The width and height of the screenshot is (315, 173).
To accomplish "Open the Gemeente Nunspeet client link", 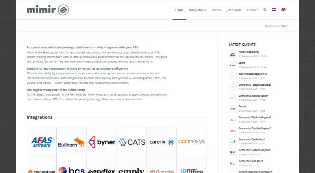I will (x=251, y=161).
